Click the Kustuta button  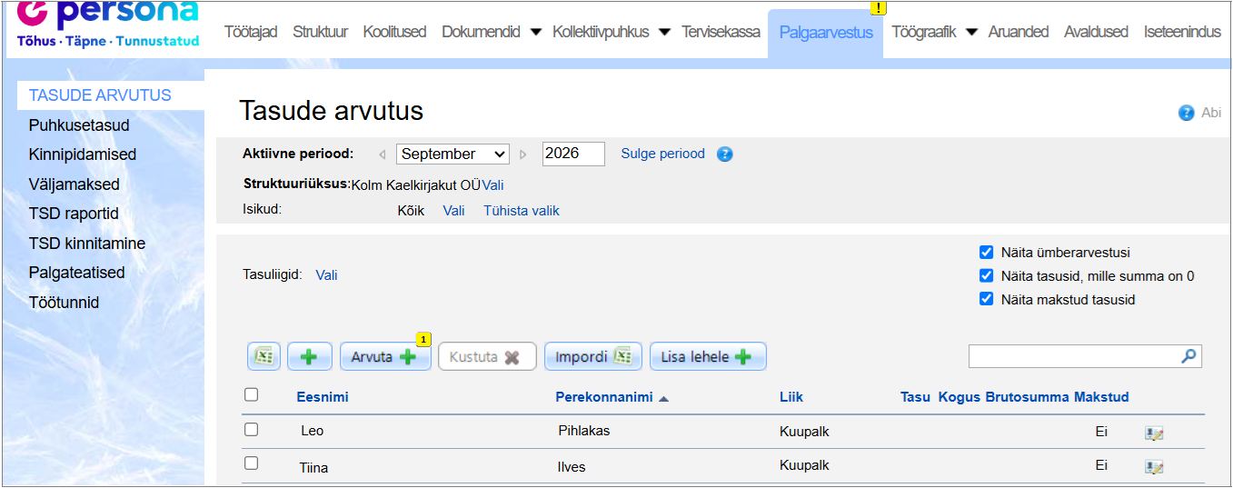pos(487,356)
